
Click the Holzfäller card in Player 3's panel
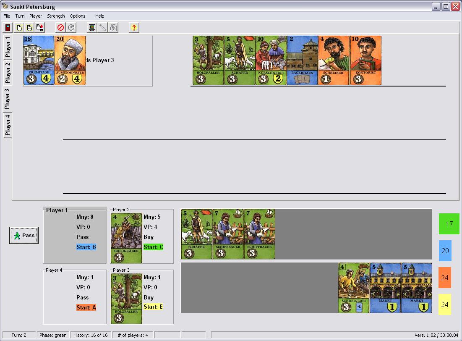126,299
